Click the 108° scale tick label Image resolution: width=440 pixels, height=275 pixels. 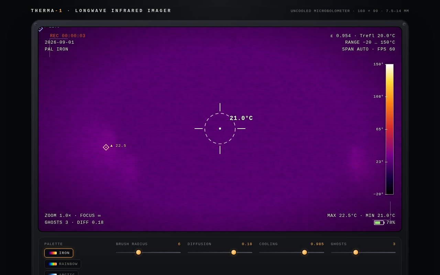coord(378,97)
